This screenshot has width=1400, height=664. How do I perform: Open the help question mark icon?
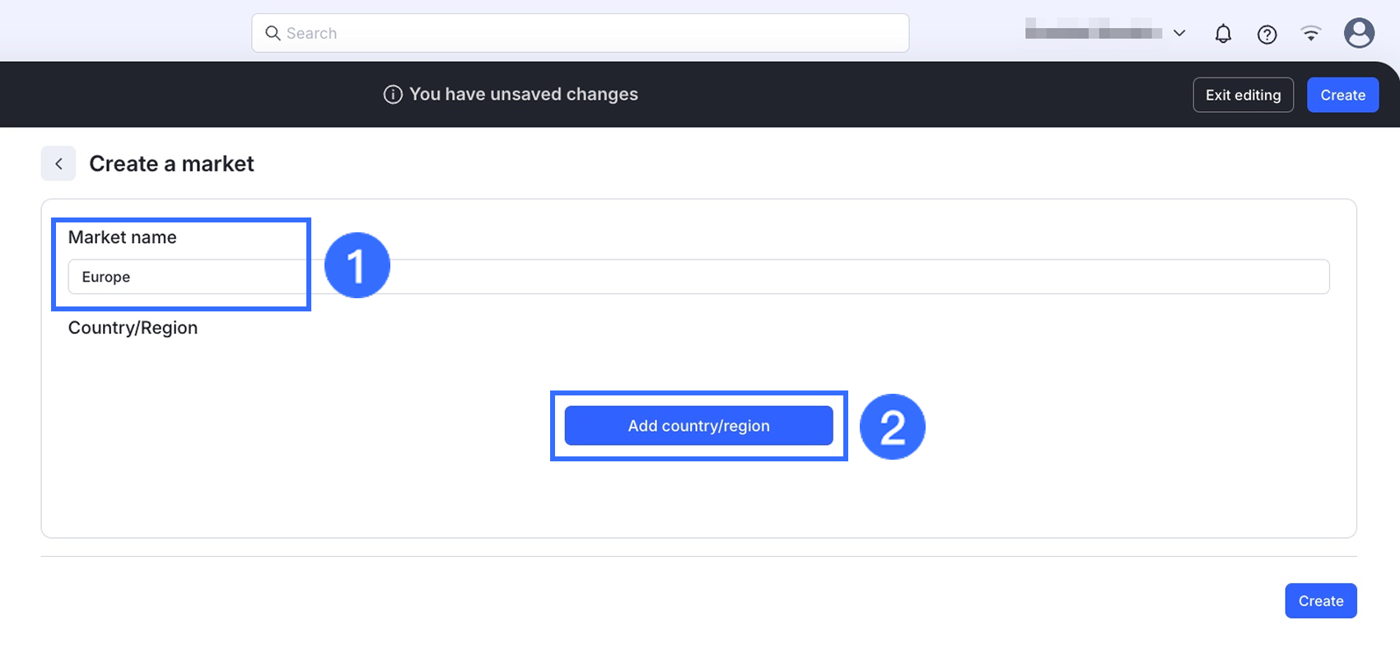coord(1267,34)
